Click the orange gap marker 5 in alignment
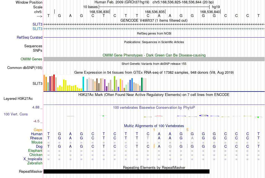The width and height of the screenshot is (265, 178). (x=187, y=130)
